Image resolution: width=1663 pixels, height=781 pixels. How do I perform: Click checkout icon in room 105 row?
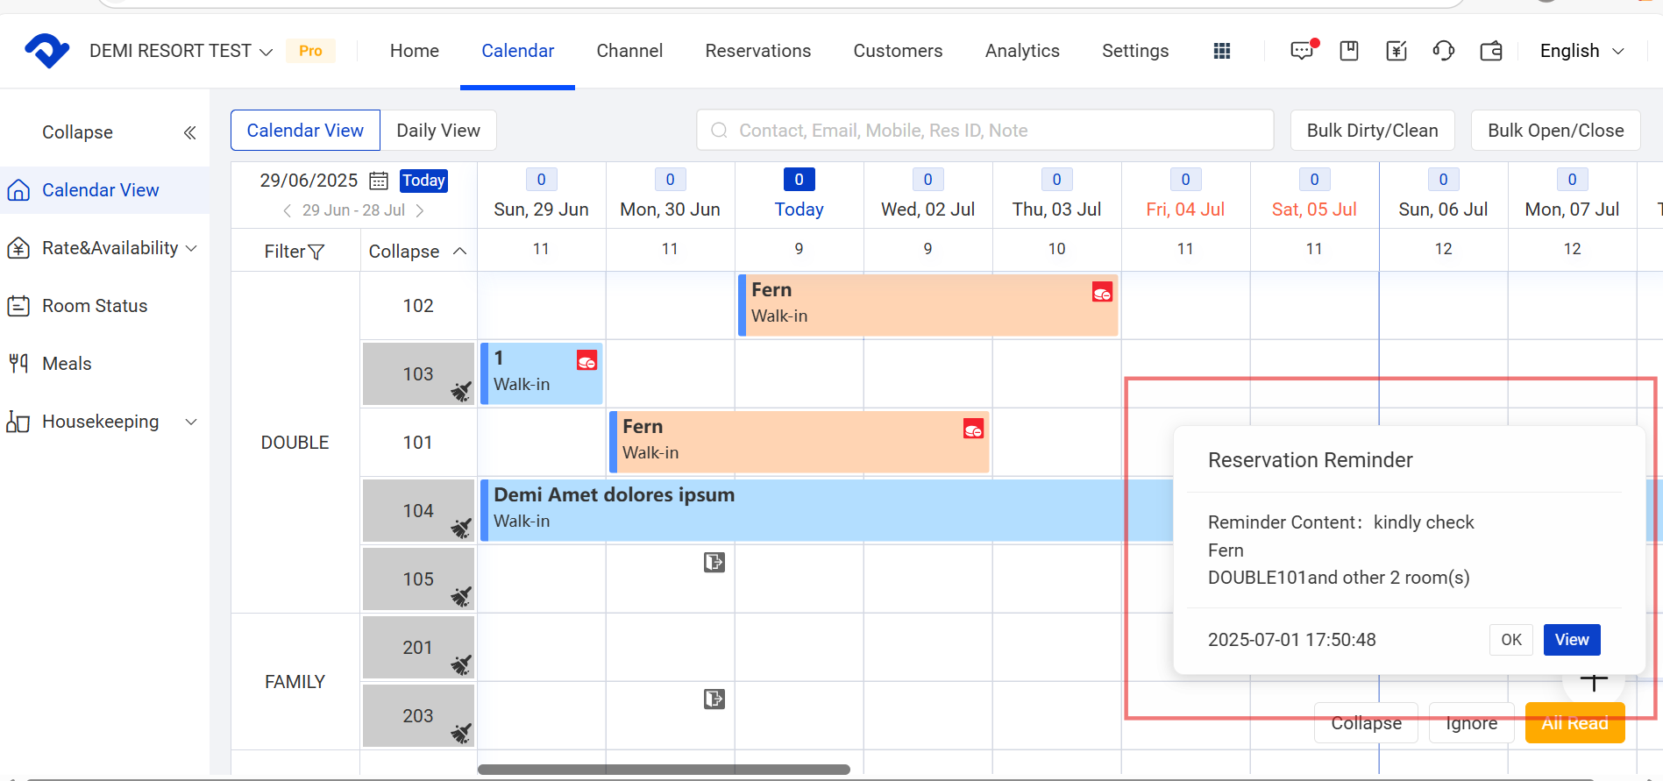click(x=714, y=563)
